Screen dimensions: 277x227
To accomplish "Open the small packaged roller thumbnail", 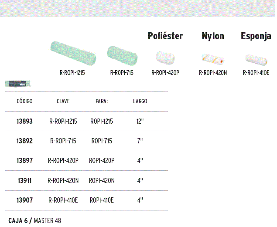I will pyautogui.click(x=17, y=84).
